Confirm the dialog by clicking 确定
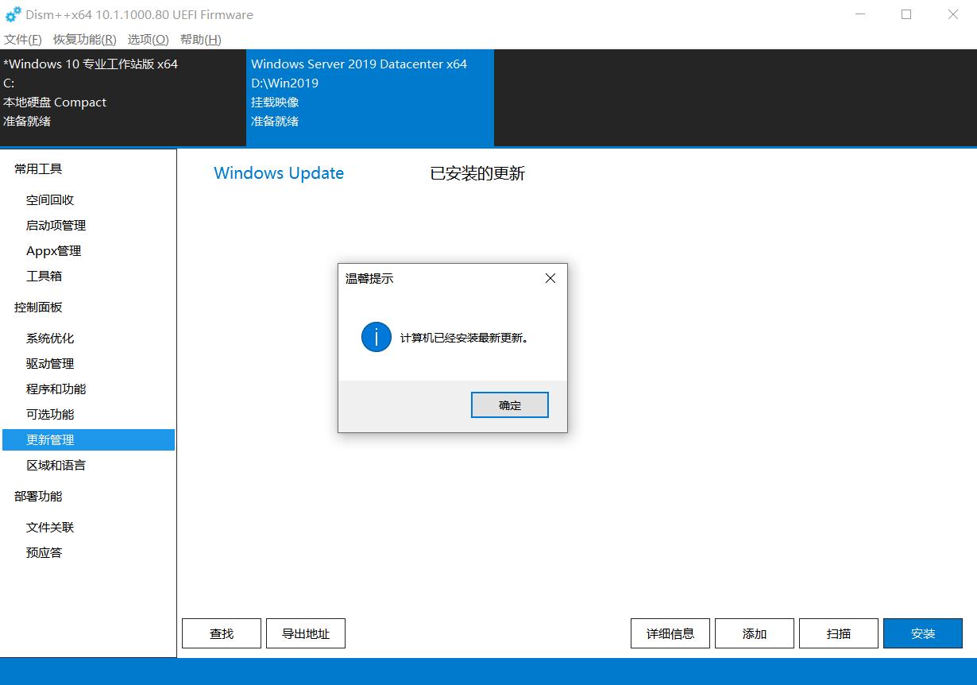 tap(509, 404)
